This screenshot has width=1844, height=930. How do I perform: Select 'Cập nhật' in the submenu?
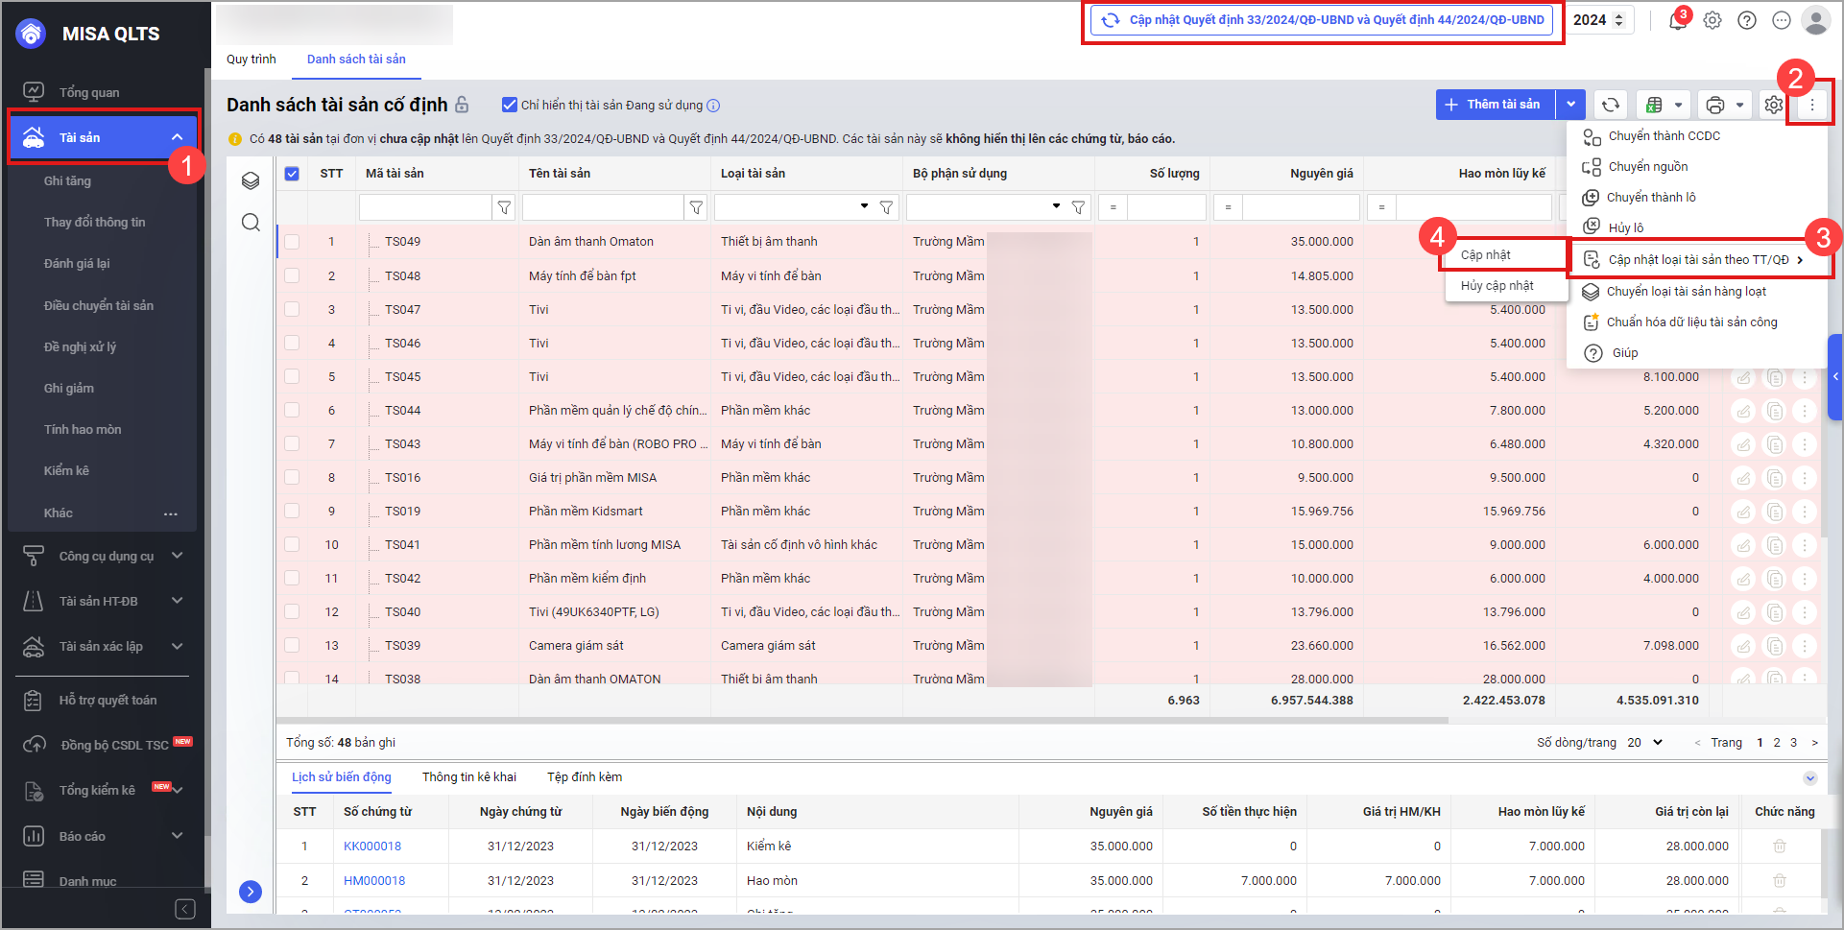coord(1486,255)
